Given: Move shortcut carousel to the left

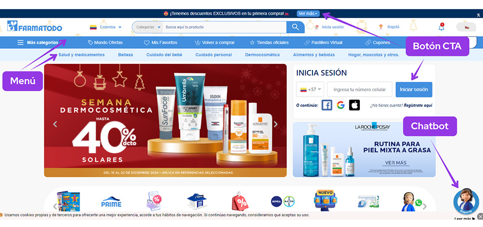Looking at the screenshot, I should (55, 206).
